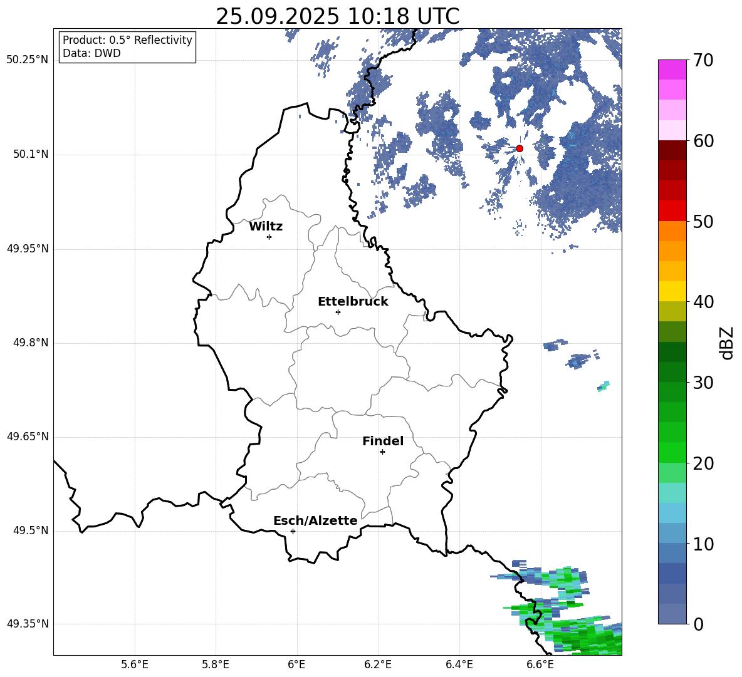Select the Wiltz label
The height and width of the screenshot is (677, 742).
coord(266,227)
